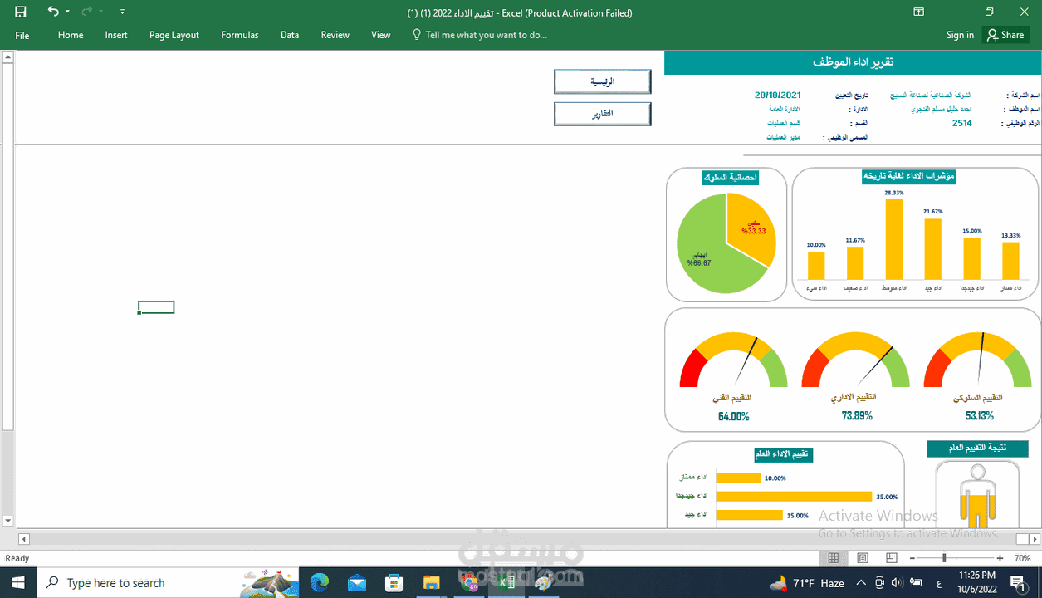Viewport: 1042px width, 598px height.
Task: Open the Redo dropdown arrow
Action: (x=100, y=12)
